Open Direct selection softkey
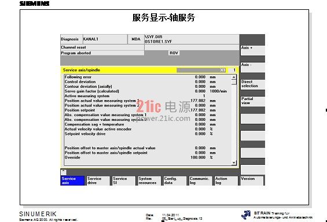The width and height of the screenshot is (327, 222). pyautogui.click(x=253, y=84)
